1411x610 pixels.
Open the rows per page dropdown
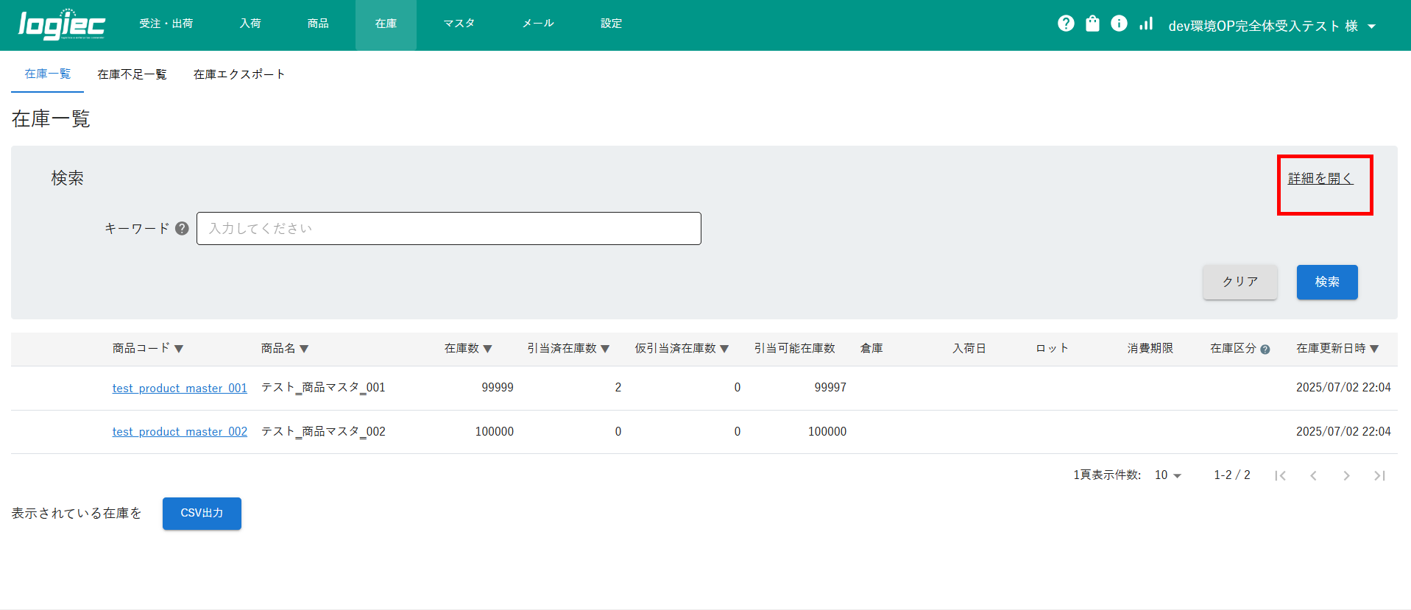[x=1167, y=475]
